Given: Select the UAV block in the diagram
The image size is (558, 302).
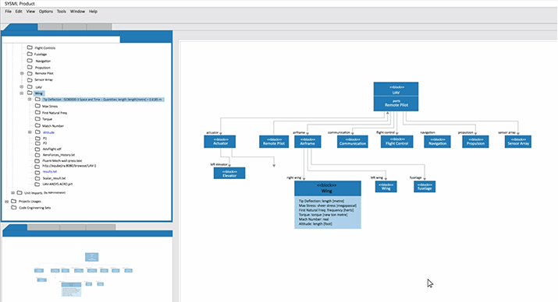Looking at the screenshot, I should 396,97.
